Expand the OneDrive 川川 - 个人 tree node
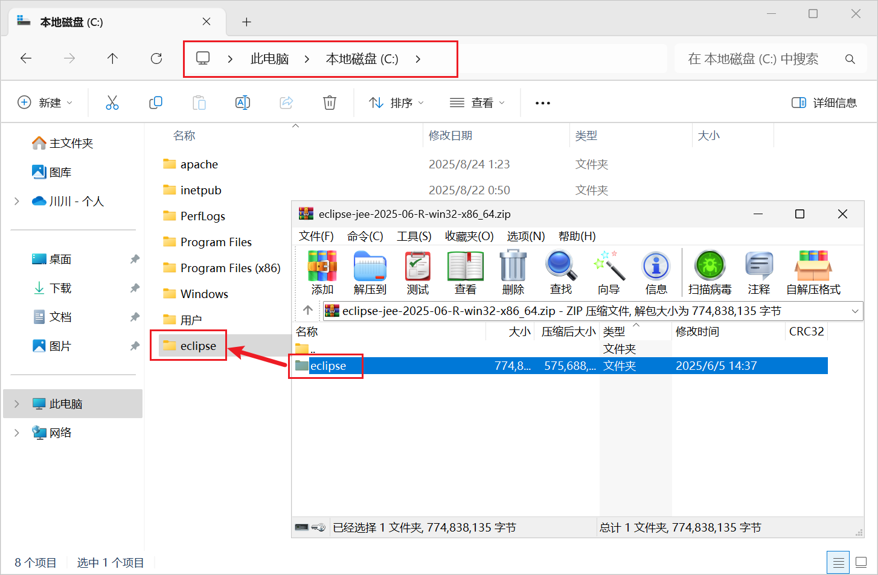This screenshot has width=878, height=575. pos(17,201)
